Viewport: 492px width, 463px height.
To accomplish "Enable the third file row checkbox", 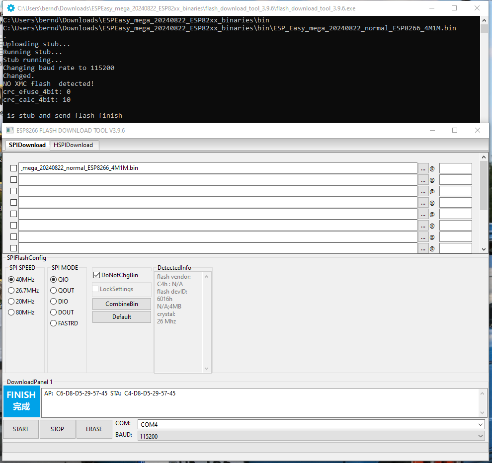I will [x=13, y=191].
